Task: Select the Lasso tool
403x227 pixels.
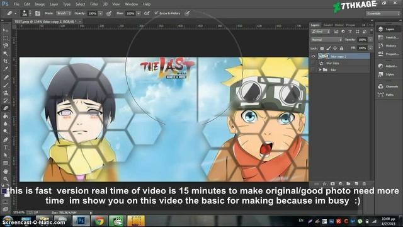Action: [x=6, y=46]
